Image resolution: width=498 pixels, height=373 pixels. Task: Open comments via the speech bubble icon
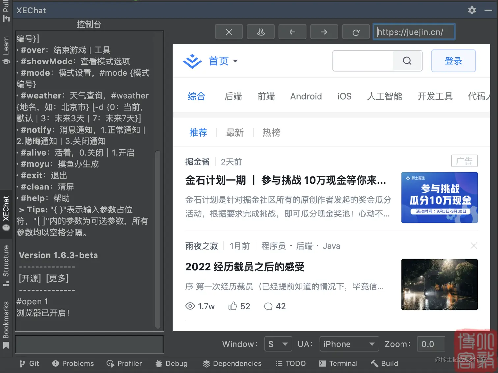tap(268, 306)
